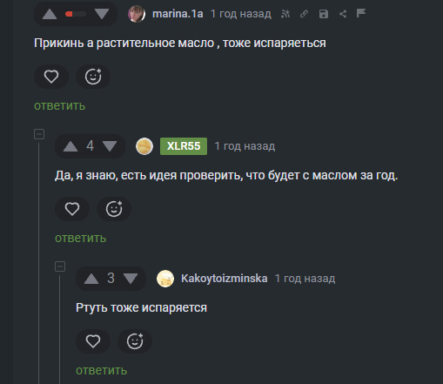443x384 pixels.
Task: Like XLR55's comment with the heart
Action: pos(72,209)
